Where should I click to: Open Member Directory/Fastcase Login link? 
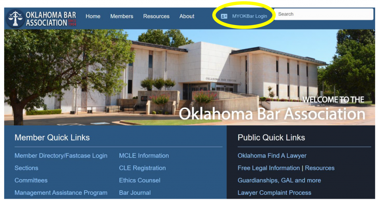(61, 156)
